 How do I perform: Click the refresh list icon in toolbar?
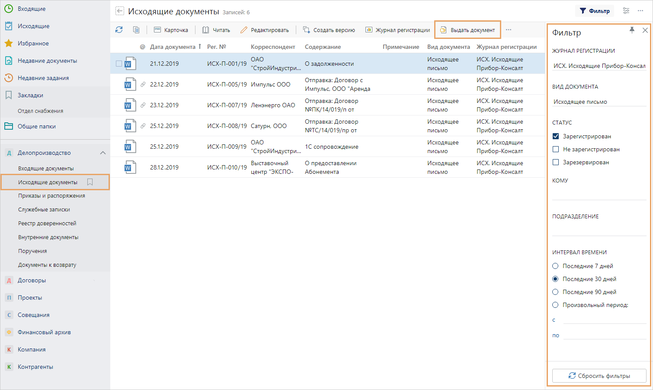point(119,30)
